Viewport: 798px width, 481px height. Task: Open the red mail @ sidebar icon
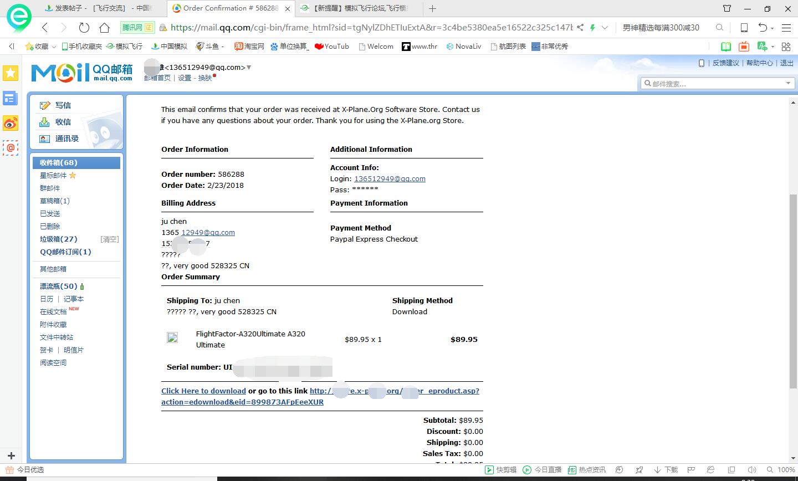11,148
